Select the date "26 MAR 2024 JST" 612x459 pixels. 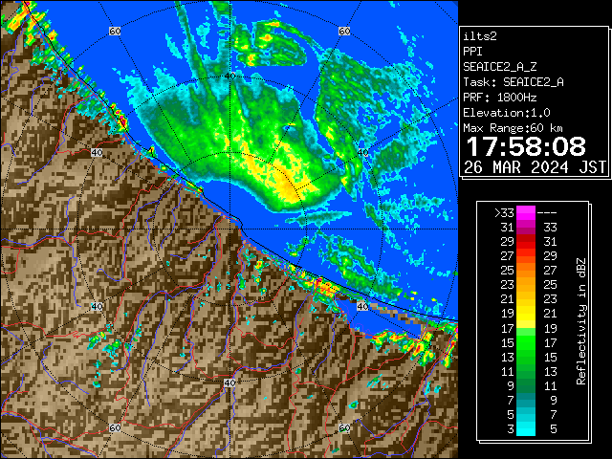point(535,167)
